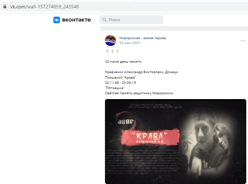Click the second candle emoji
Viewport: 248px width, 184px height.
[113, 51]
